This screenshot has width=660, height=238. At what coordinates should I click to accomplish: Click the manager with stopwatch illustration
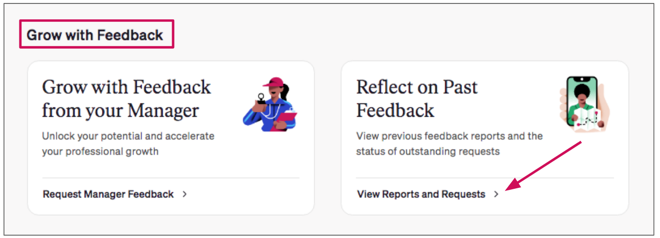(x=271, y=104)
